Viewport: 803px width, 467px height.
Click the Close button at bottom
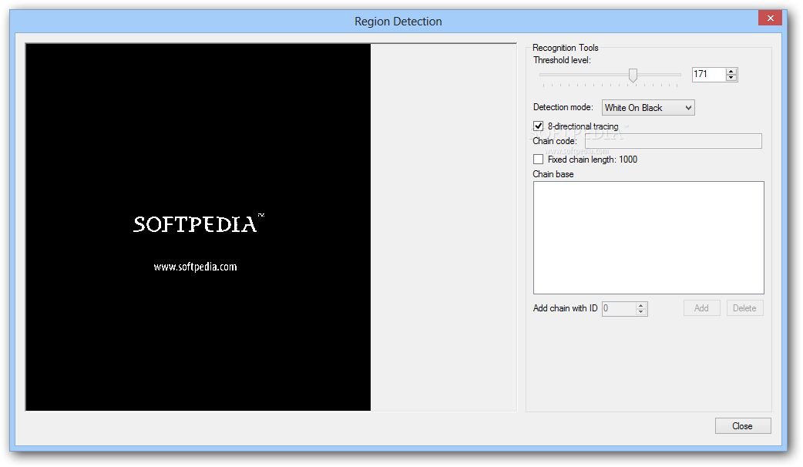pyautogui.click(x=743, y=426)
